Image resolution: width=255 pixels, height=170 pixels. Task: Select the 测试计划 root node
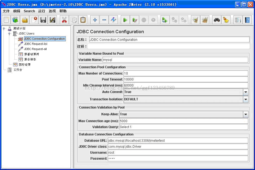point(19,29)
